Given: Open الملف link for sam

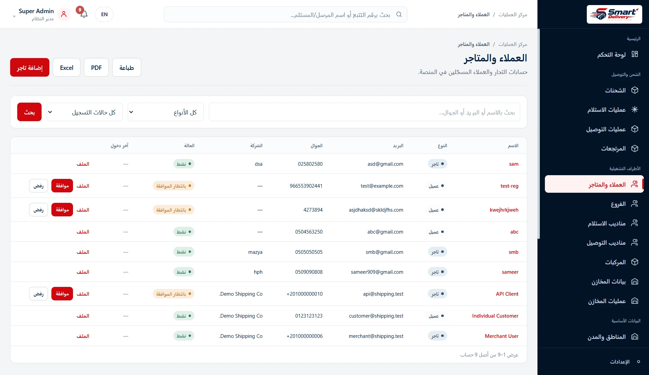Looking at the screenshot, I should 83,164.
